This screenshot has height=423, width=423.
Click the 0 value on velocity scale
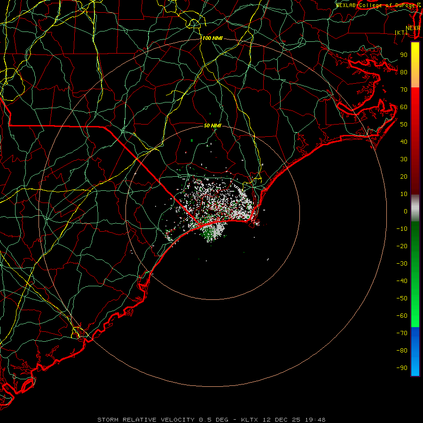406,211
